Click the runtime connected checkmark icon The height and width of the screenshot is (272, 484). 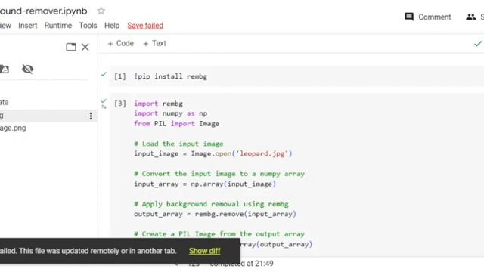coord(478,44)
